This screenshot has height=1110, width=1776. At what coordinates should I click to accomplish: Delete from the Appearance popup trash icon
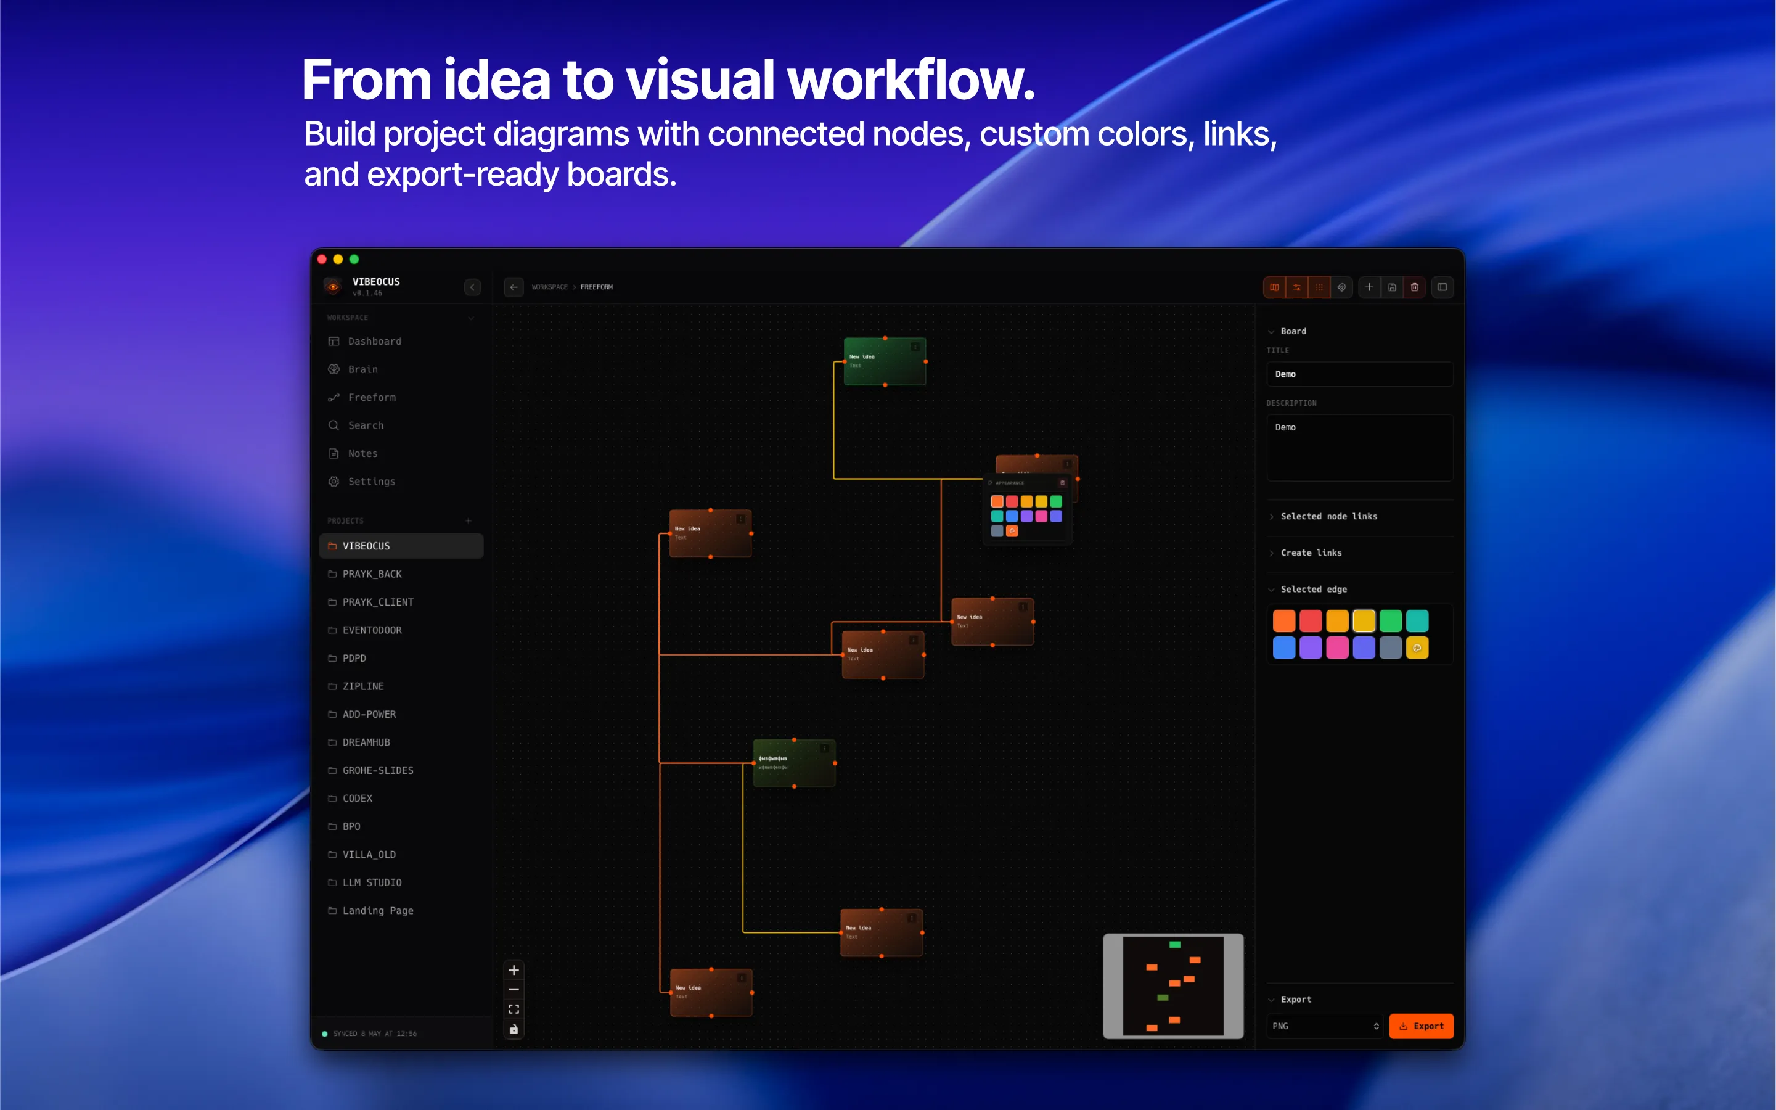pyautogui.click(x=1062, y=483)
